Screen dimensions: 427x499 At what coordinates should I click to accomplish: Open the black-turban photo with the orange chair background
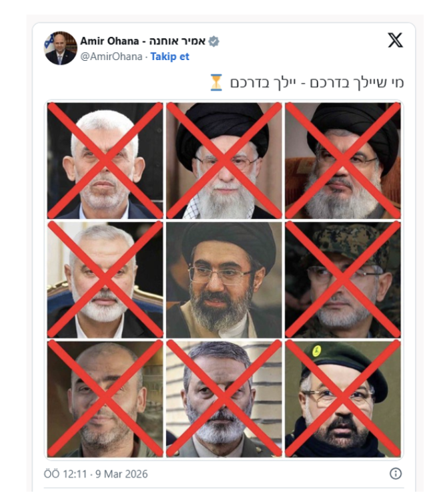tap(343, 160)
